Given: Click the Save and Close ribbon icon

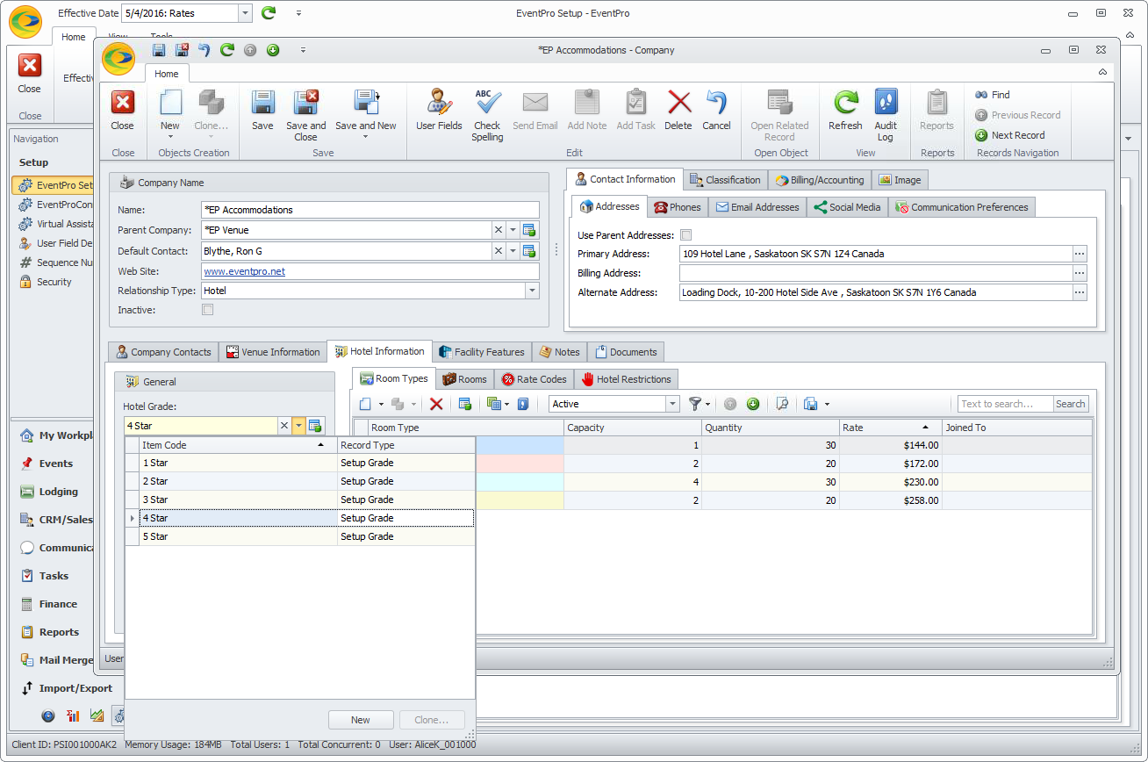Looking at the screenshot, I should tap(305, 114).
